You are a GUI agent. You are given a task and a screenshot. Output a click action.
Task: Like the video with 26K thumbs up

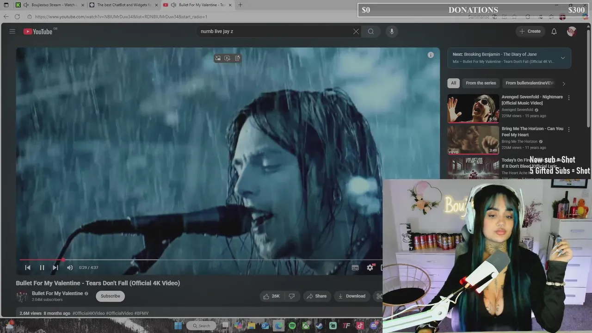pyautogui.click(x=271, y=296)
